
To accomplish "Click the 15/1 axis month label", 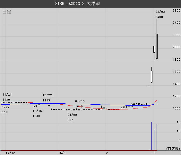I will pos(62,153).
